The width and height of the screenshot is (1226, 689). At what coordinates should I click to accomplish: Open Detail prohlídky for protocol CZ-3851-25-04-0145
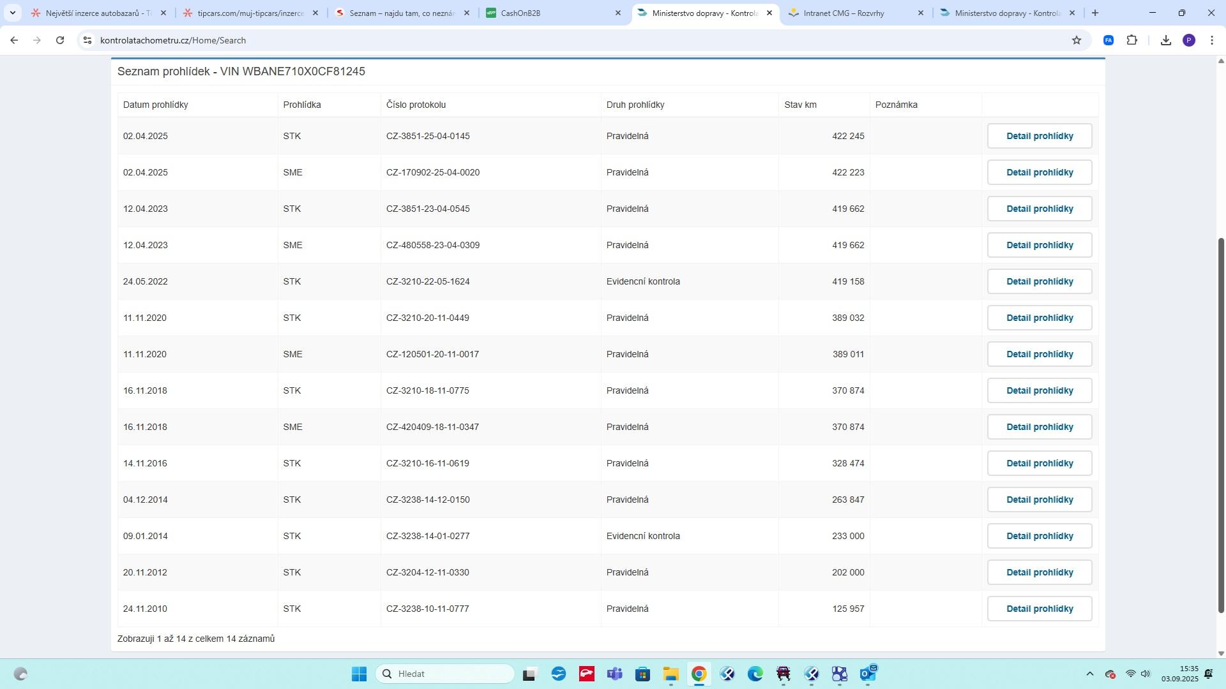[1040, 136]
